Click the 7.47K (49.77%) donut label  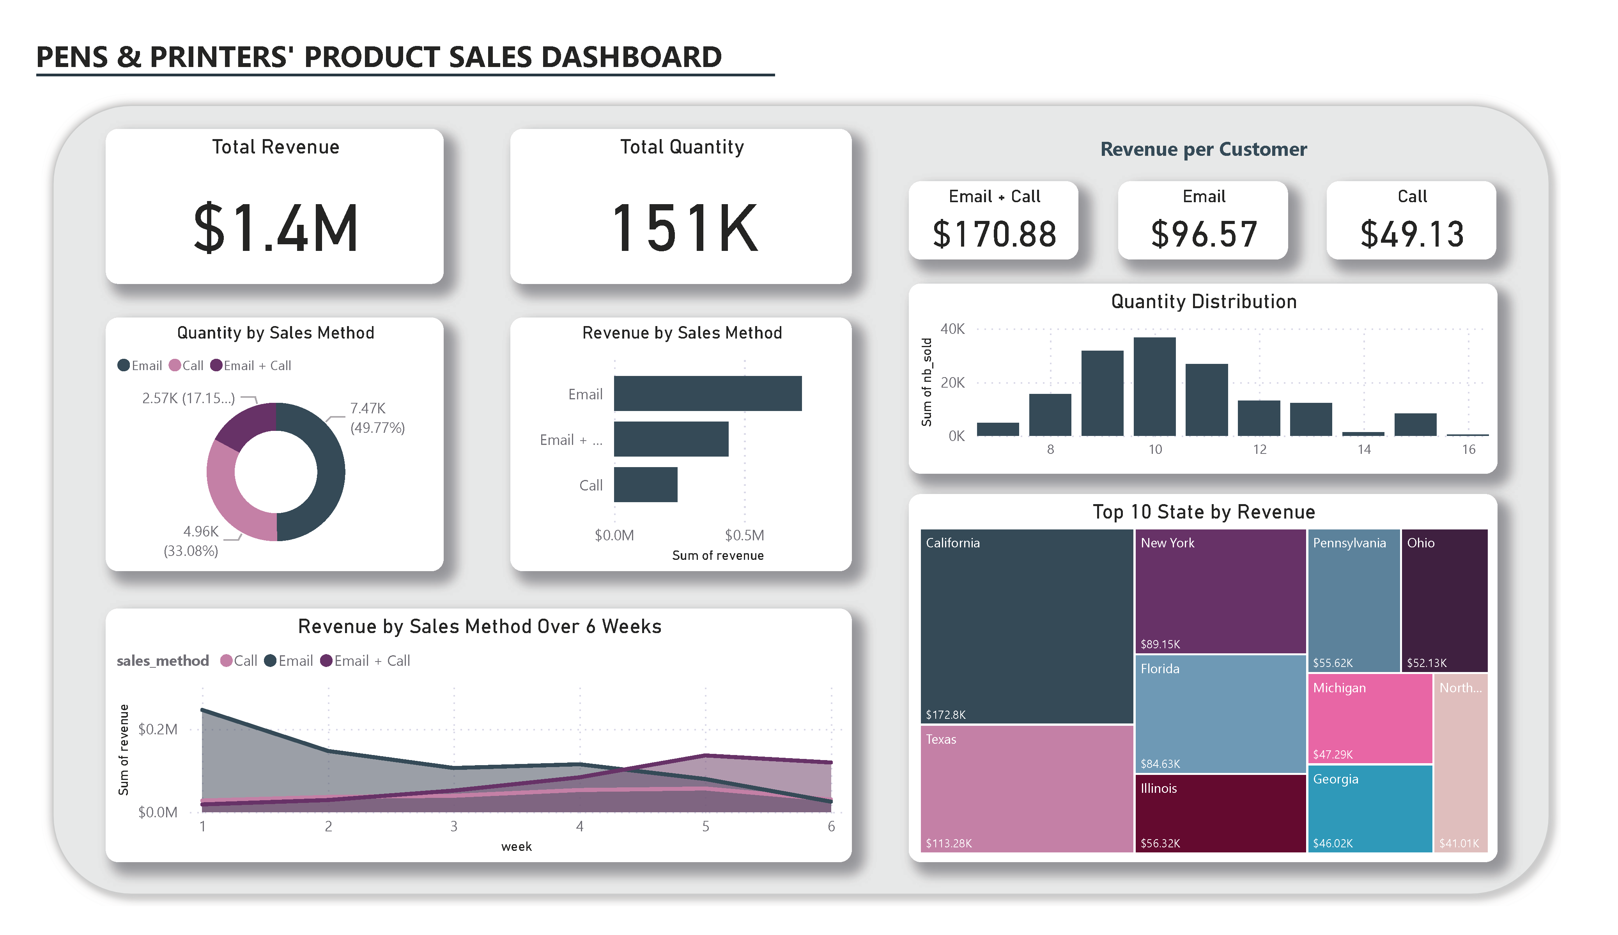click(377, 418)
